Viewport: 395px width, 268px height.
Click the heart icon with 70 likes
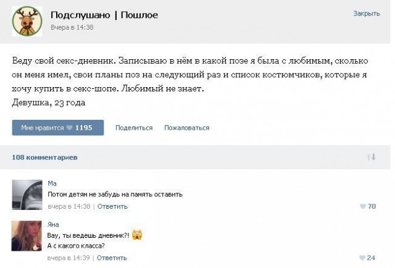pos(363,206)
